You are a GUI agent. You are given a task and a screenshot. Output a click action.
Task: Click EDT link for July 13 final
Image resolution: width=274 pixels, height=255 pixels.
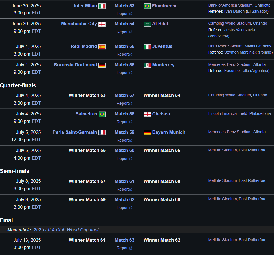pos(36,247)
